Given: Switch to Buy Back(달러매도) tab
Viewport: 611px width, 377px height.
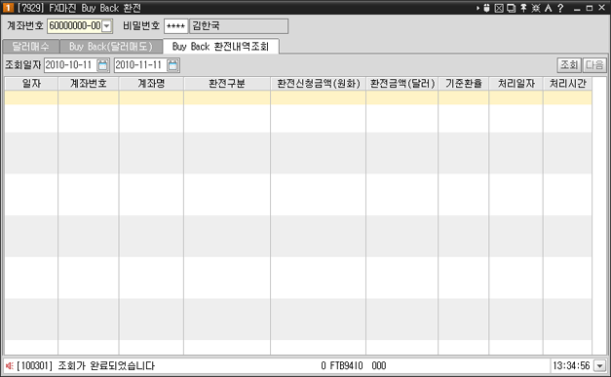Looking at the screenshot, I should coord(111,47).
